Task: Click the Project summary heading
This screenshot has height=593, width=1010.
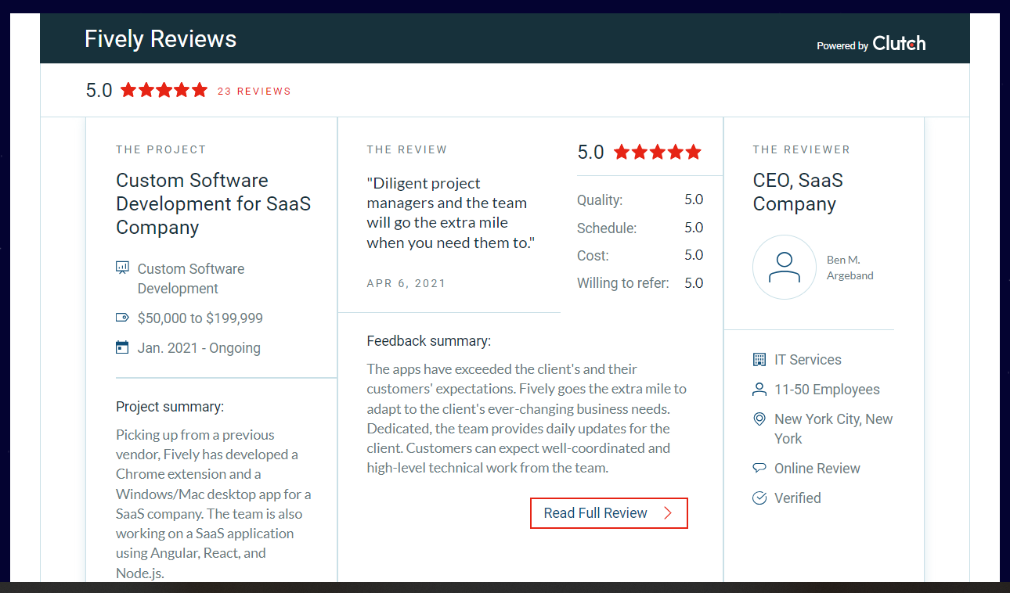Action: (170, 407)
